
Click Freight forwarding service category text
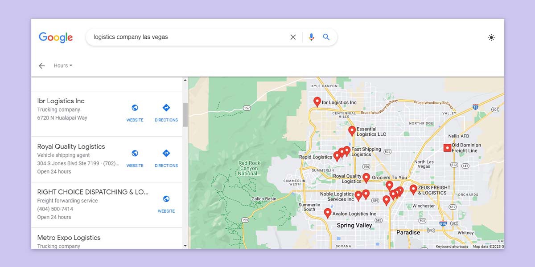tap(66, 201)
